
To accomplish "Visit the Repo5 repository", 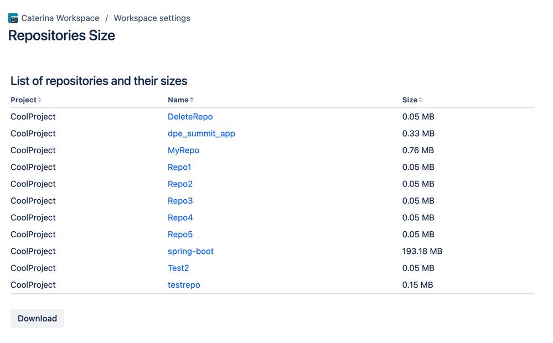I will coord(180,235).
